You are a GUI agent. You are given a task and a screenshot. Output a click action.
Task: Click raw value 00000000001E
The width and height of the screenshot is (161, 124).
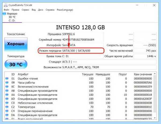click(x=143, y=107)
